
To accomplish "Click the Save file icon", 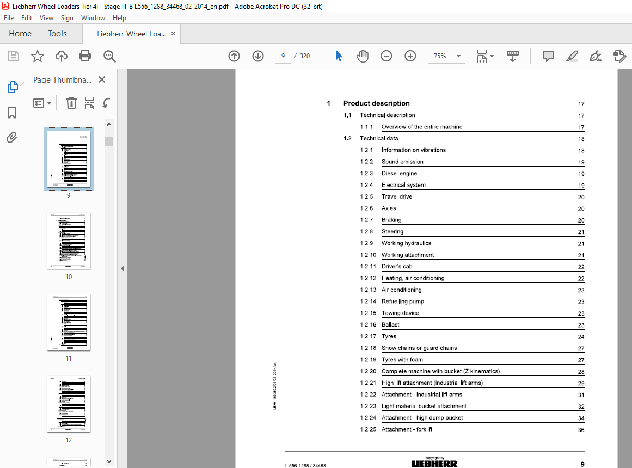I will [14, 56].
